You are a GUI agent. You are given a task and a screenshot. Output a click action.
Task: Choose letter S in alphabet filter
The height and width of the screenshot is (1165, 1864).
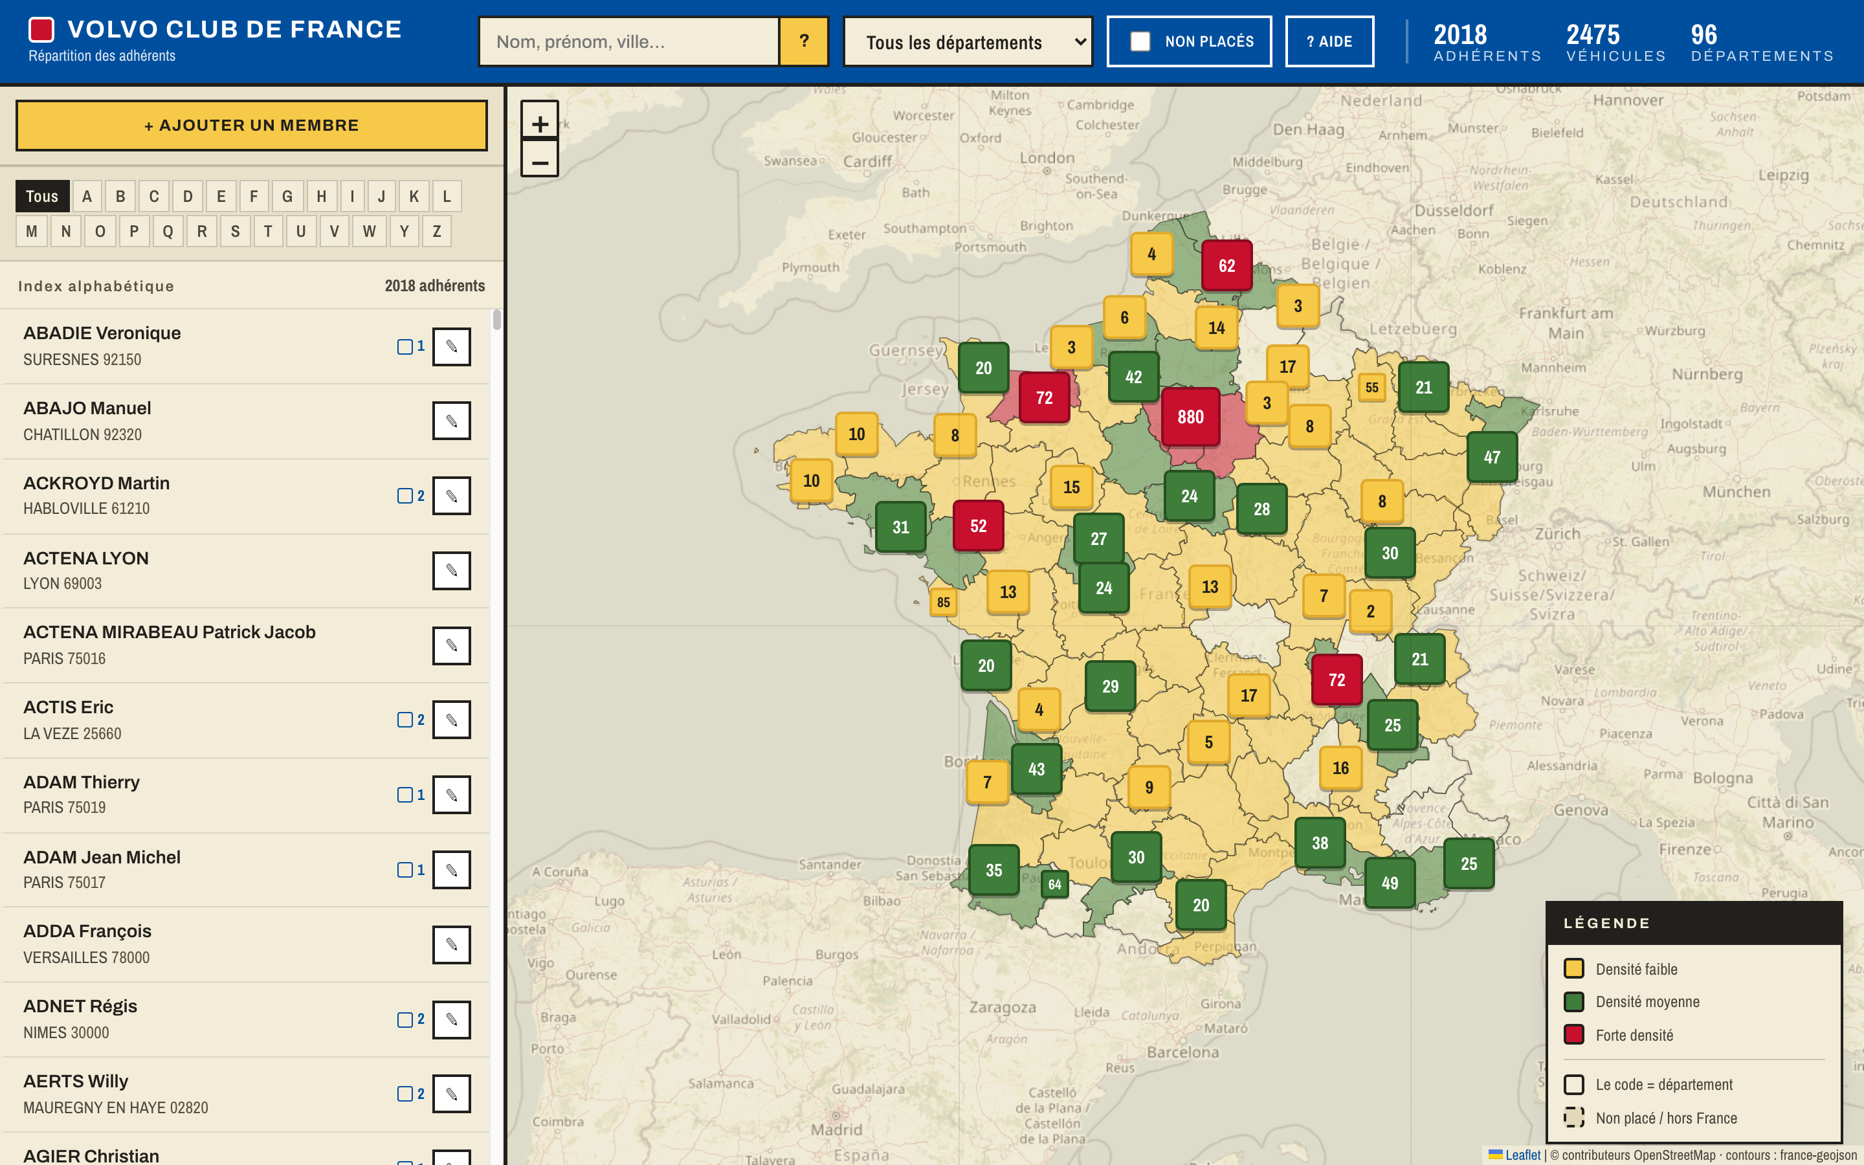pos(235,231)
